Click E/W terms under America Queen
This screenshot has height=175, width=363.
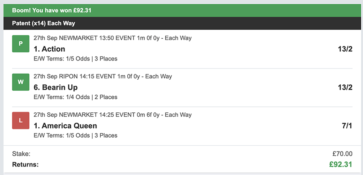tap(75, 135)
